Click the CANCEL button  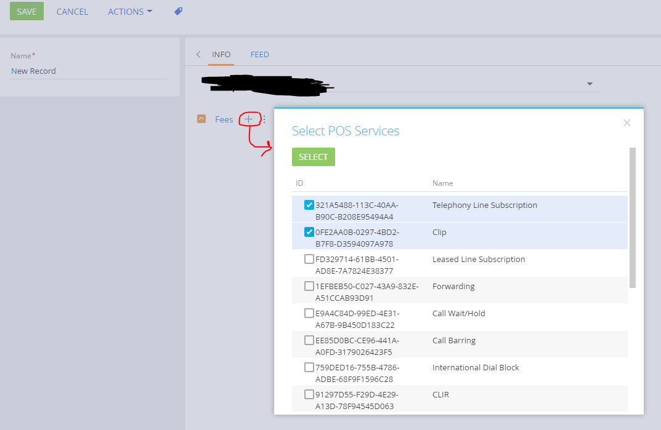pos(72,12)
